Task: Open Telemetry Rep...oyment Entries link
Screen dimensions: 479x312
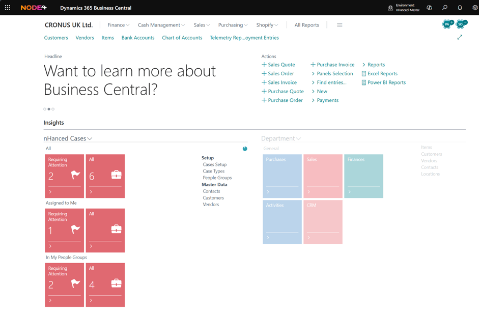Action: click(x=244, y=38)
